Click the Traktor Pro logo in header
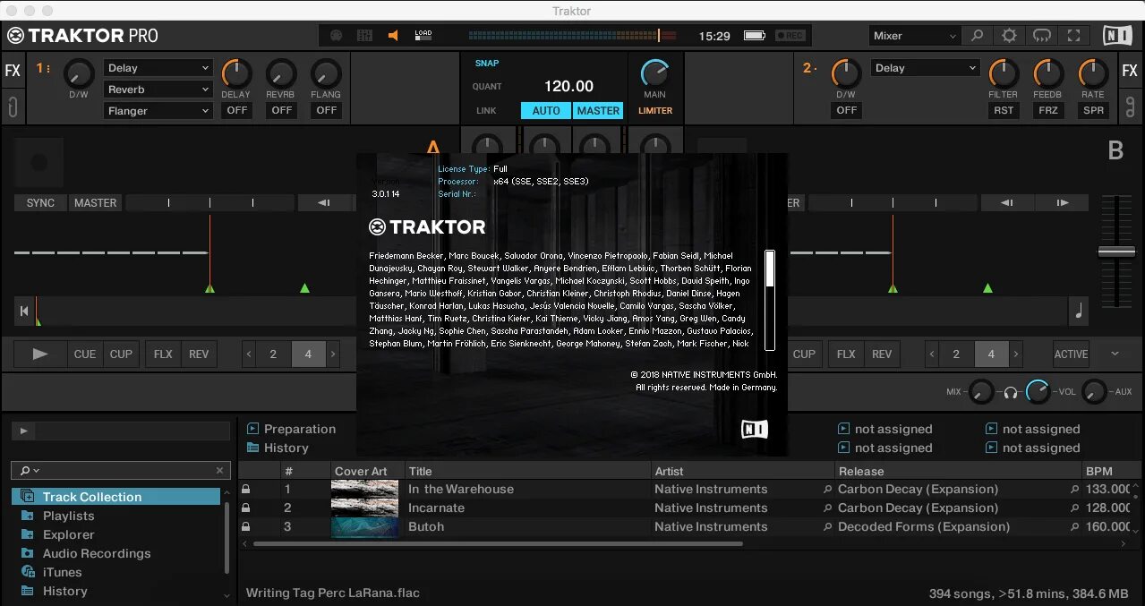Viewport: 1145px width, 606px height. tap(82, 36)
